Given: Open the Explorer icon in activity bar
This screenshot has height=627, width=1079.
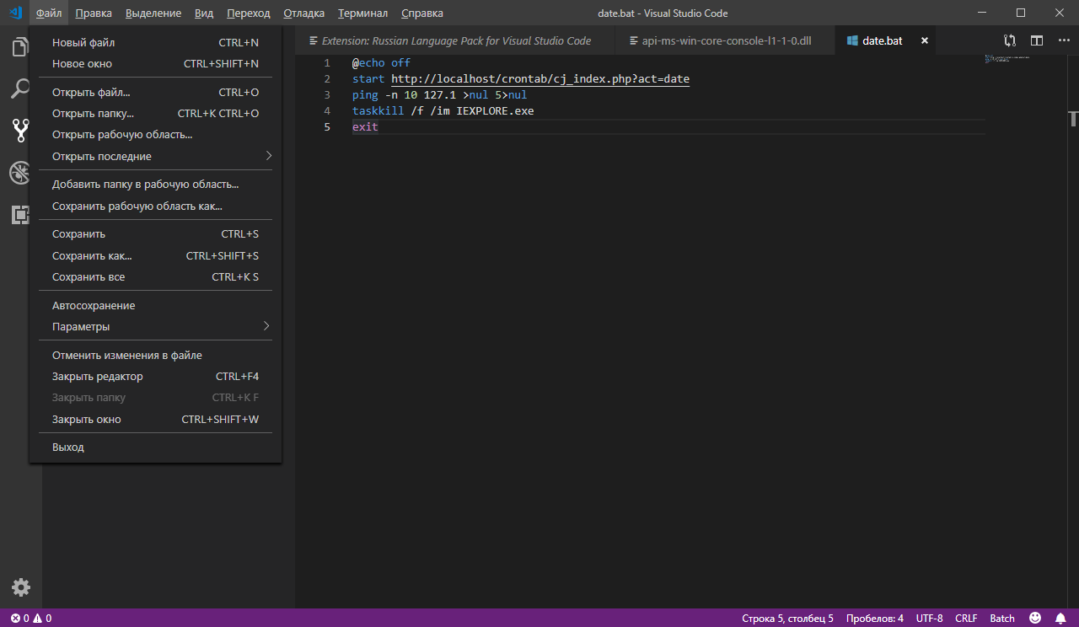Looking at the screenshot, I should (20, 47).
